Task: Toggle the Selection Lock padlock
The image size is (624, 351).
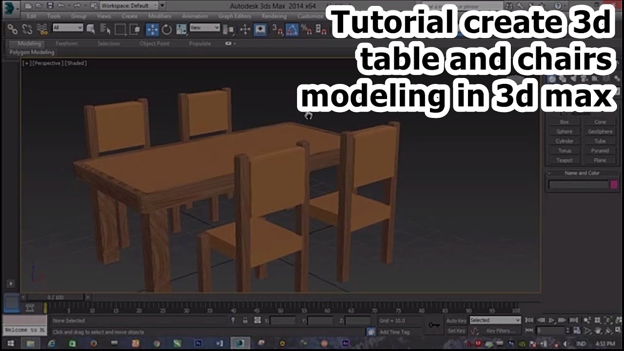Action: [245, 320]
